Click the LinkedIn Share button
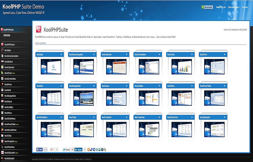This screenshot has width=253, height=162. tap(78, 150)
